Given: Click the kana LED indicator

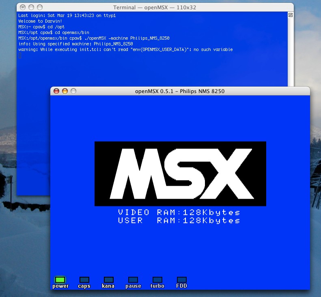Looking at the screenshot, I should pos(108,280).
